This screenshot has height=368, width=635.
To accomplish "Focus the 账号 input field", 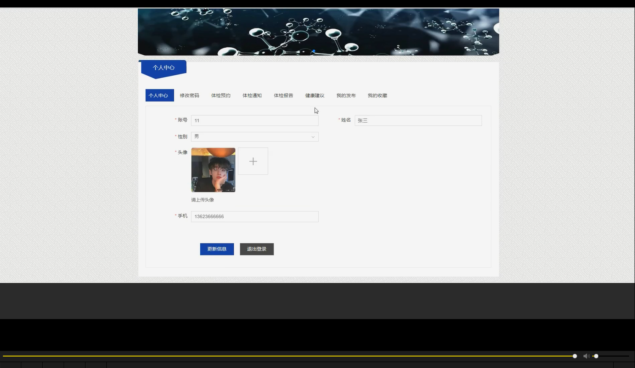I will (x=255, y=120).
